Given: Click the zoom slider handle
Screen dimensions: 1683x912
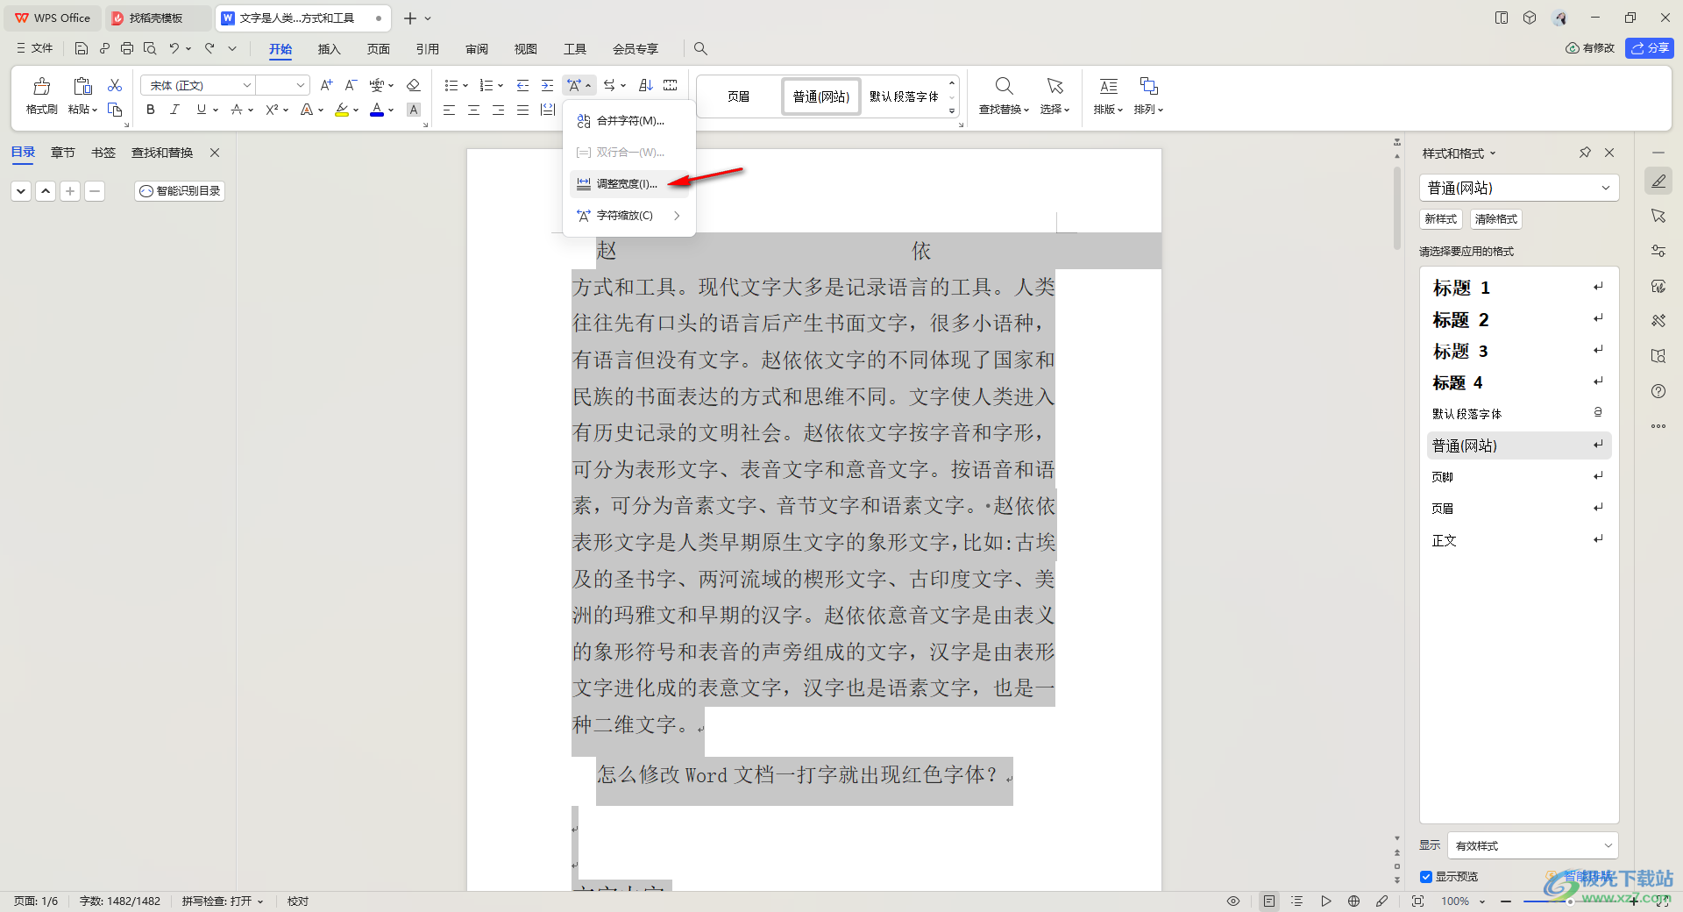Looking at the screenshot, I should coord(1571,901).
